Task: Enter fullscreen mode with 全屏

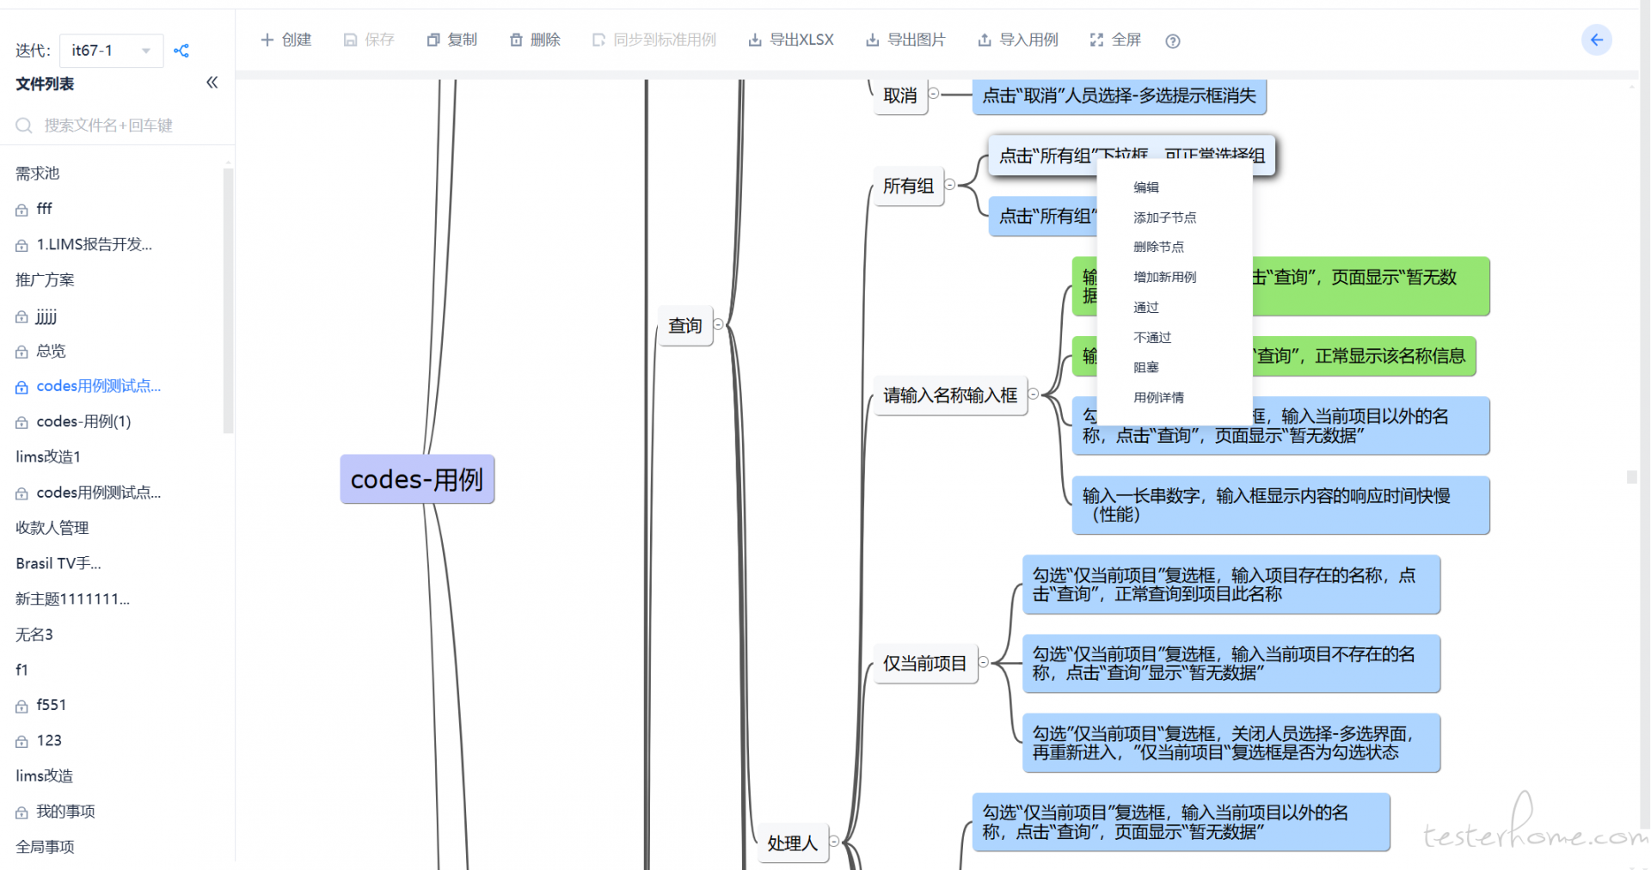Action: 1115,40
